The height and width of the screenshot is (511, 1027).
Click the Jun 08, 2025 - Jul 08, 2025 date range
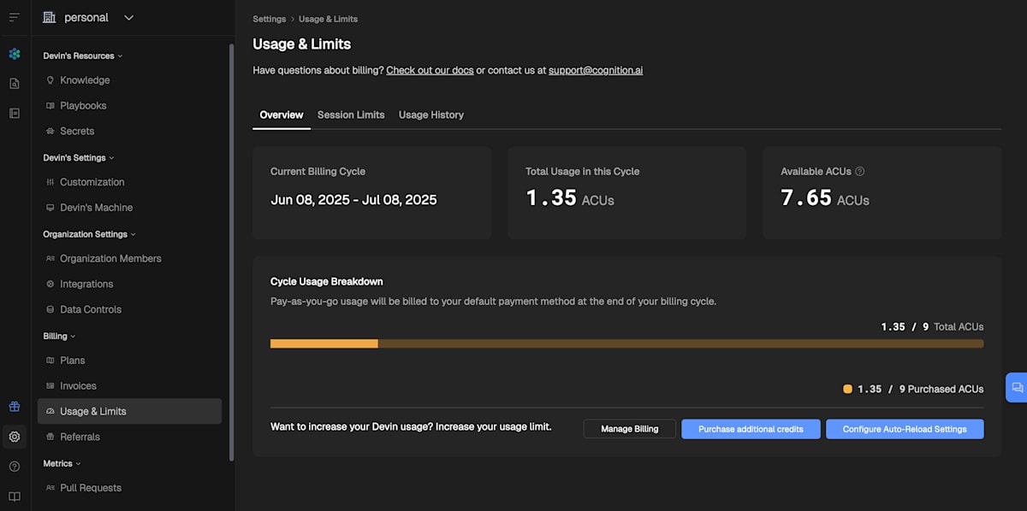[x=353, y=200]
